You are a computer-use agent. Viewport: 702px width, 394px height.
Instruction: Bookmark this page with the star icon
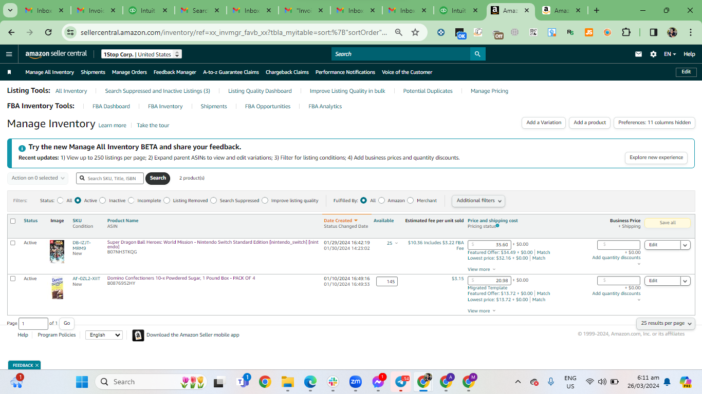tap(415, 32)
